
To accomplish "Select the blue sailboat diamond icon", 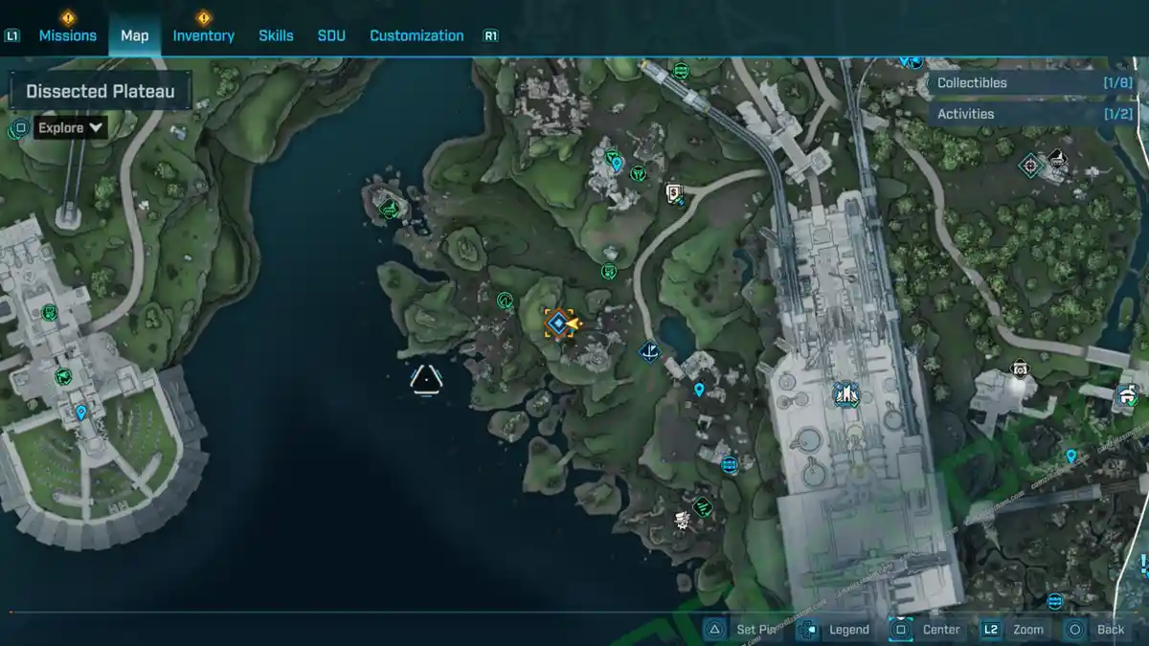I will click(x=649, y=351).
